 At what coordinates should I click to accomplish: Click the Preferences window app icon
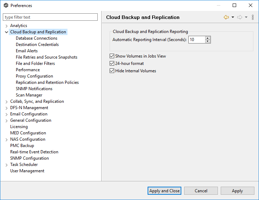click(6, 5)
